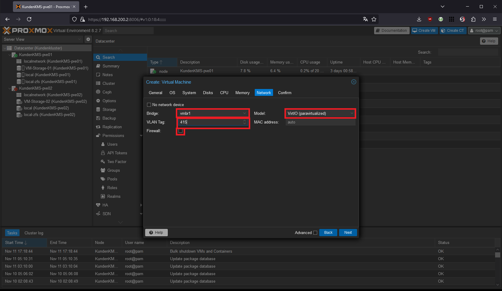
Task: Enable the No network device checkbox
Action: [x=149, y=105]
